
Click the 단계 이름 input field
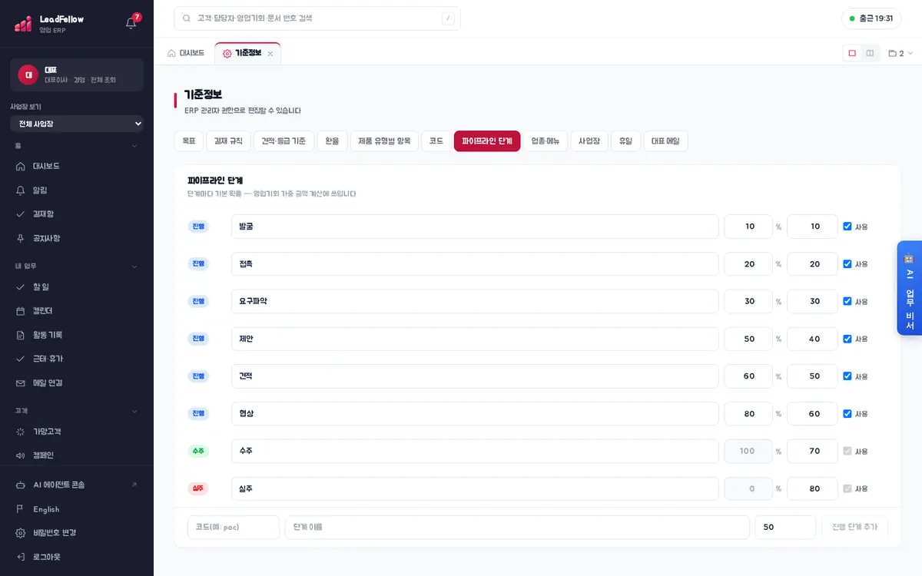517,528
